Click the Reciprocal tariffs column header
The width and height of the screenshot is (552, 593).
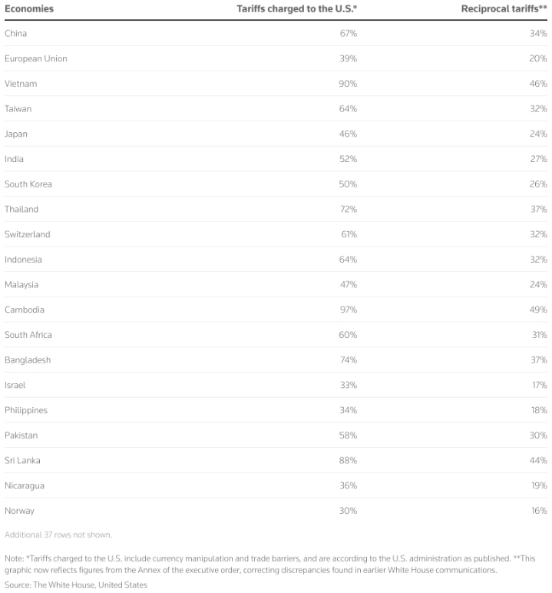(504, 8)
